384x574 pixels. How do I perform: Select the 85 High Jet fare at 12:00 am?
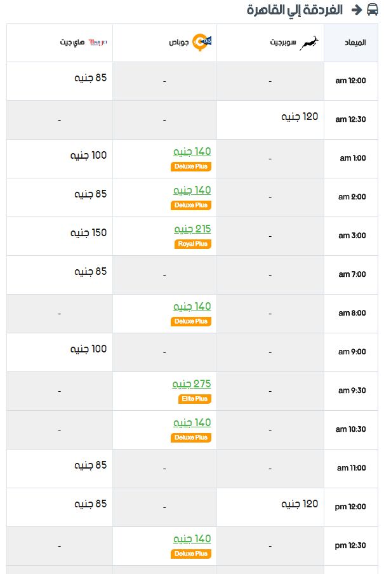click(90, 78)
